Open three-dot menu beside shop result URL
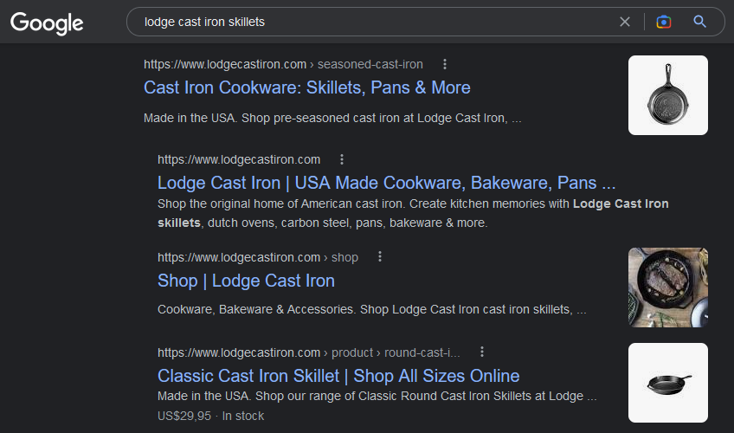This screenshot has height=433, width=734. (379, 257)
